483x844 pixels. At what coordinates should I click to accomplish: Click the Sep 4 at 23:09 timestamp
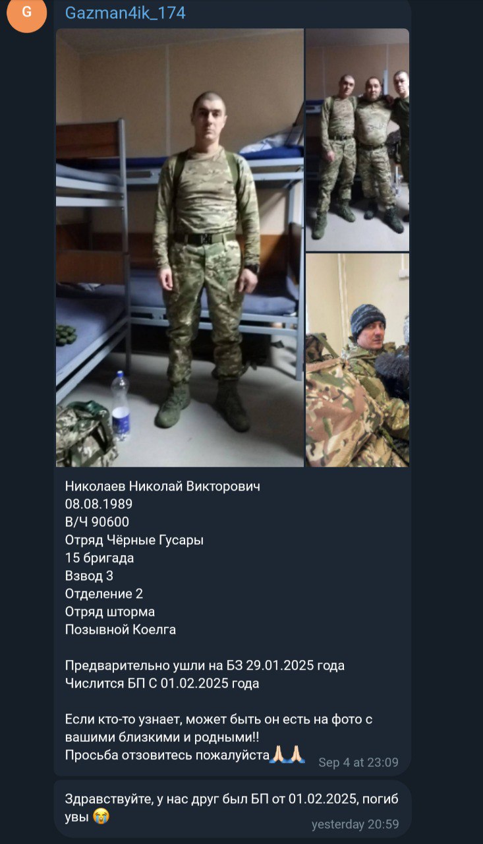click(358, 763)
